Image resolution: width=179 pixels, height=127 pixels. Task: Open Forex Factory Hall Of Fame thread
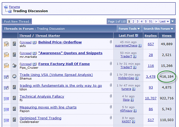[64, 64]
